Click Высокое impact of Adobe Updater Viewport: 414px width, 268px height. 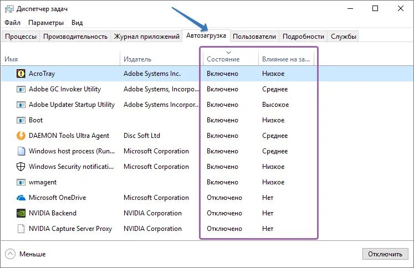pos(275,105)
